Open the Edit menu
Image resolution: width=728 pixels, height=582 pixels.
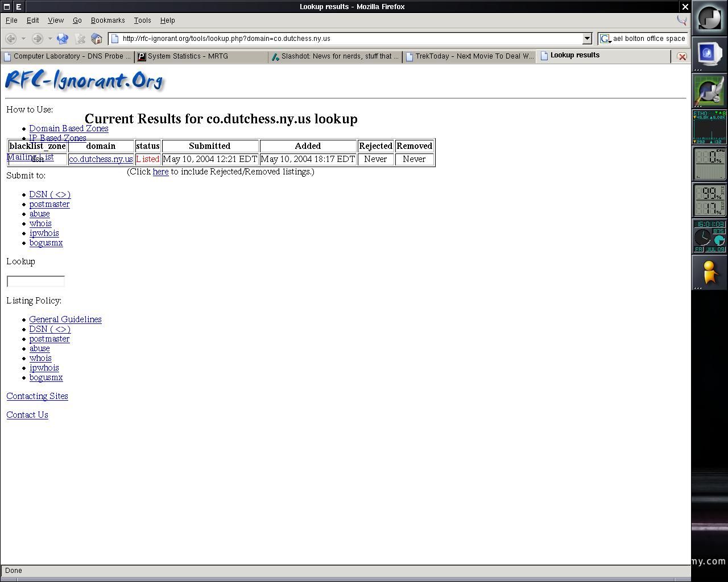pos(33,20)
